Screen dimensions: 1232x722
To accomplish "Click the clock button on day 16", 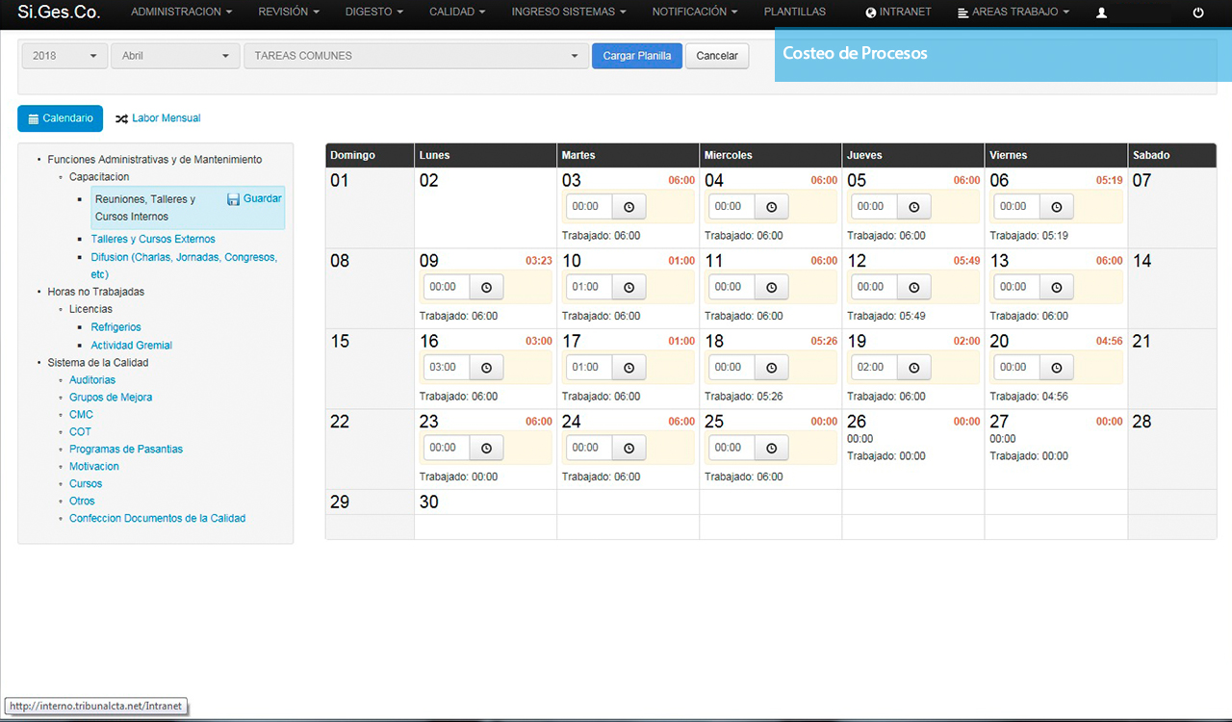I will click(x=486, y=368).
